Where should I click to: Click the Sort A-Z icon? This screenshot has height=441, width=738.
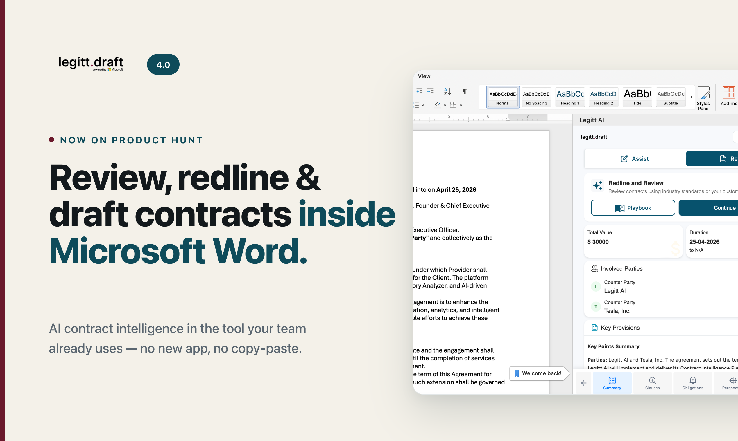(447, 91)
